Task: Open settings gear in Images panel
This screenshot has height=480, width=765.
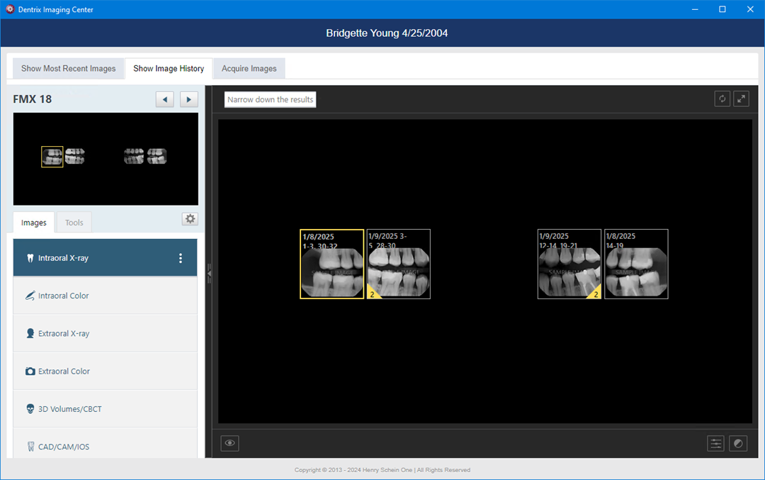Action: [191, 219]
